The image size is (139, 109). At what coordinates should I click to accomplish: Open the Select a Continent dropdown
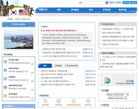tap(118, 95)
